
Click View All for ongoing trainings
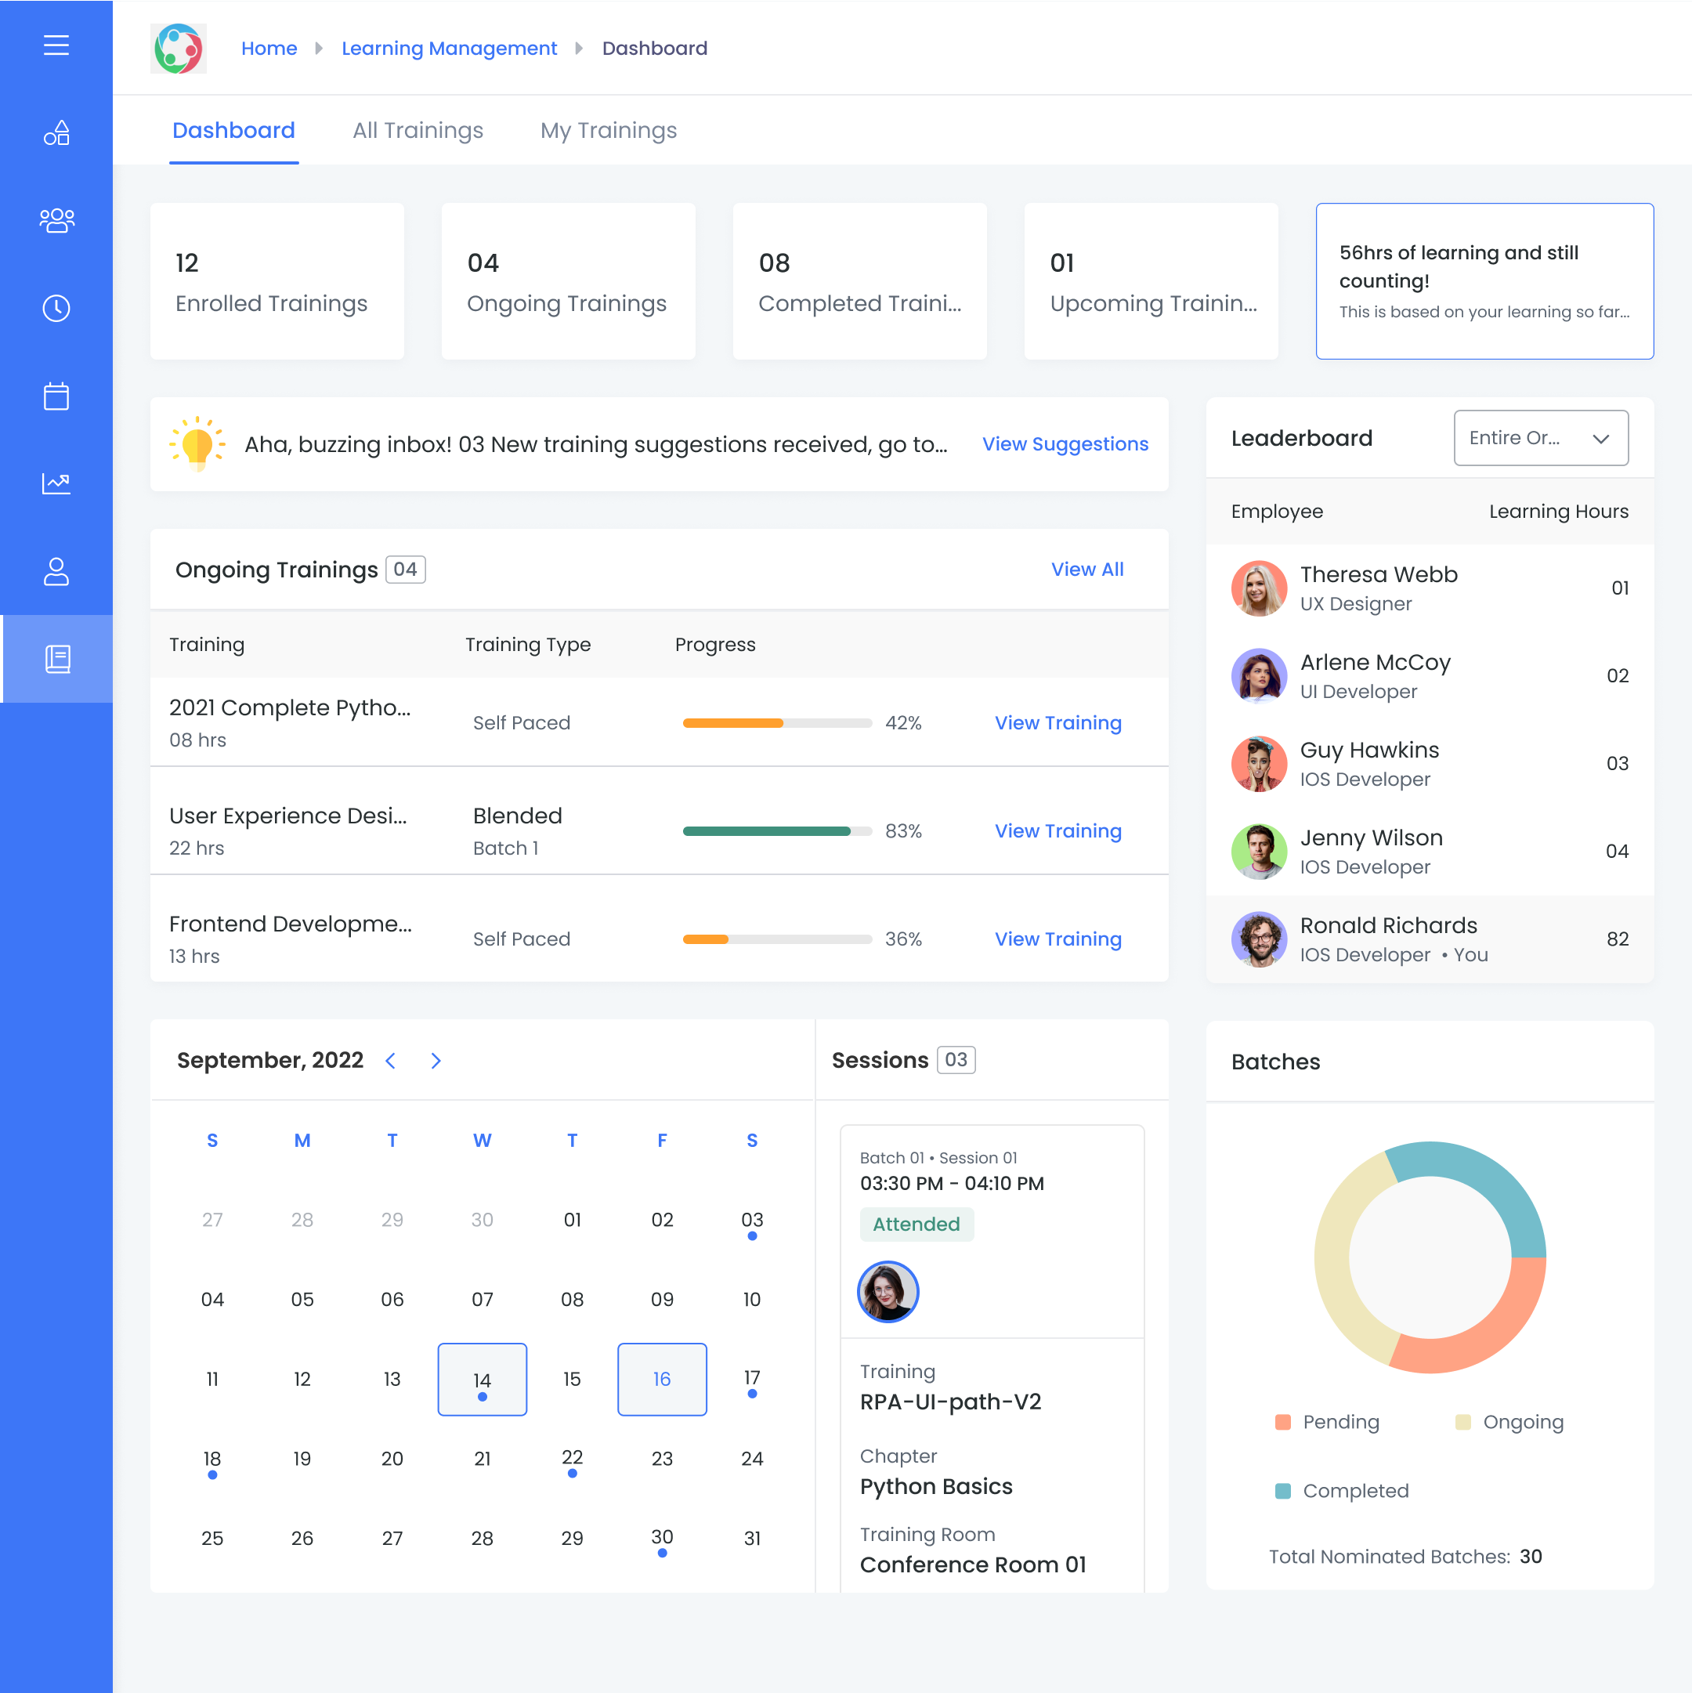coord(1086,570)
